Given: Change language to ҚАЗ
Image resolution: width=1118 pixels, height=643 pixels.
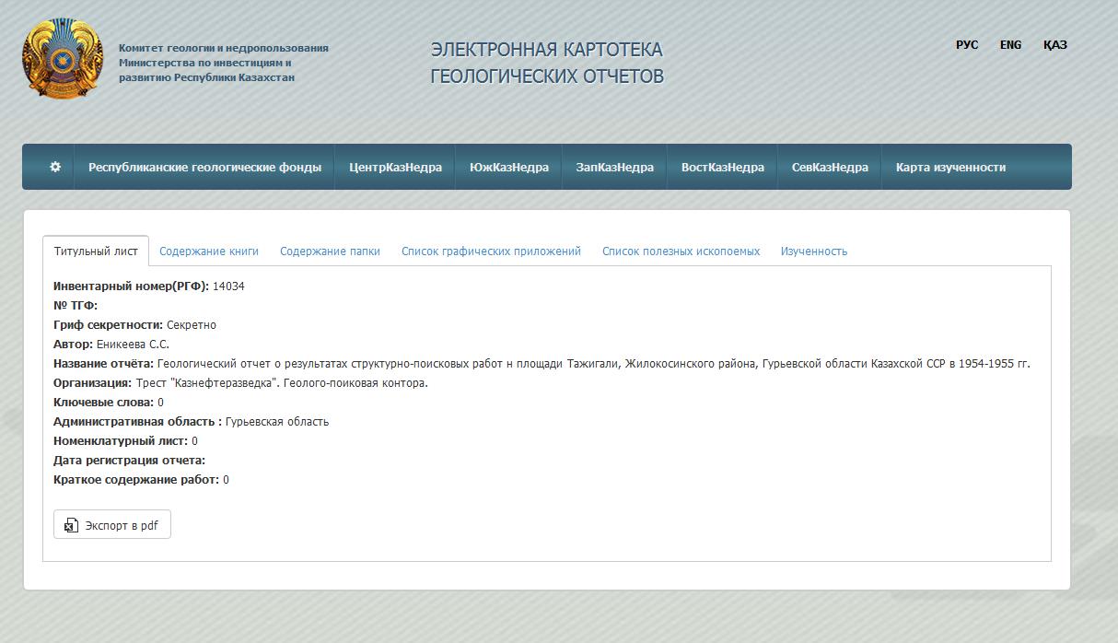Looking at the screenshot, I should point(1055,44).
